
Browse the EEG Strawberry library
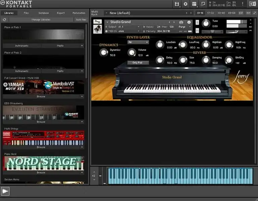41,122
